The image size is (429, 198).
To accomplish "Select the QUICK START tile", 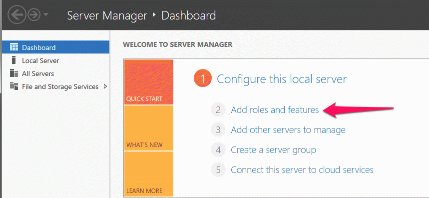I will coord(148,82).
